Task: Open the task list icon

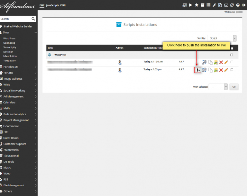Action: (x=208, y=5)
